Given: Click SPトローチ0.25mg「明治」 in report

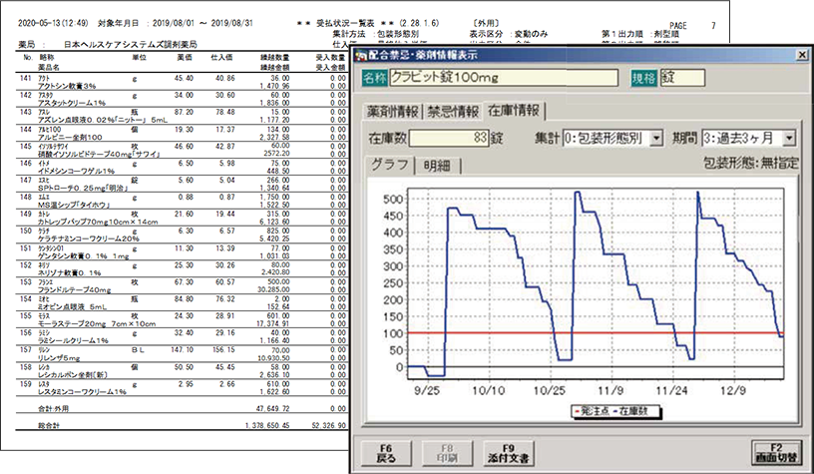Looking at the screenshot, I should [x=84, y=188].
